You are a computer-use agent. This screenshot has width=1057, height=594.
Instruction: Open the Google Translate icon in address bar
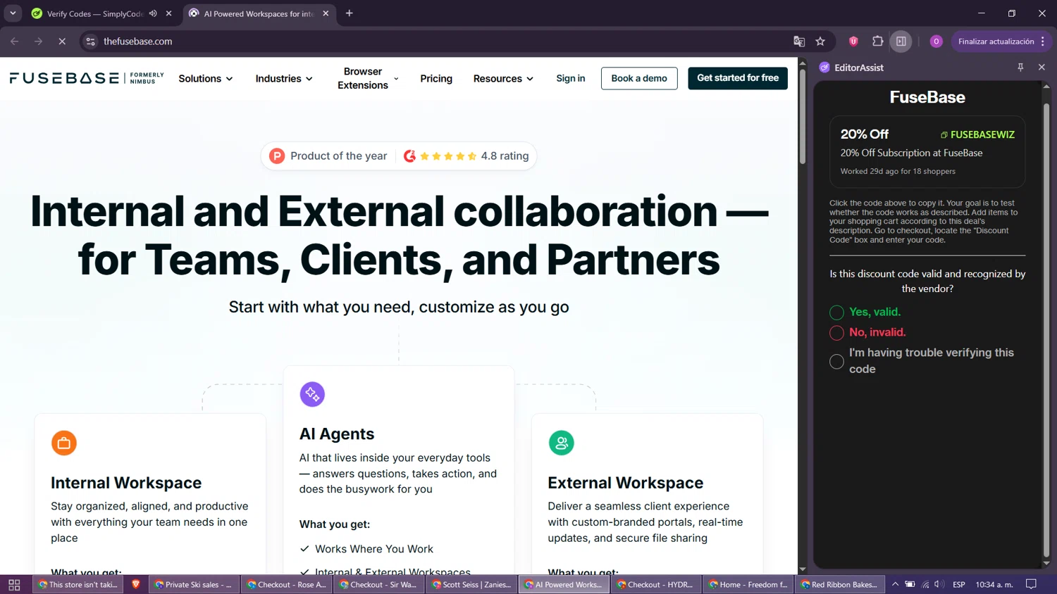[x=799, y=42]
